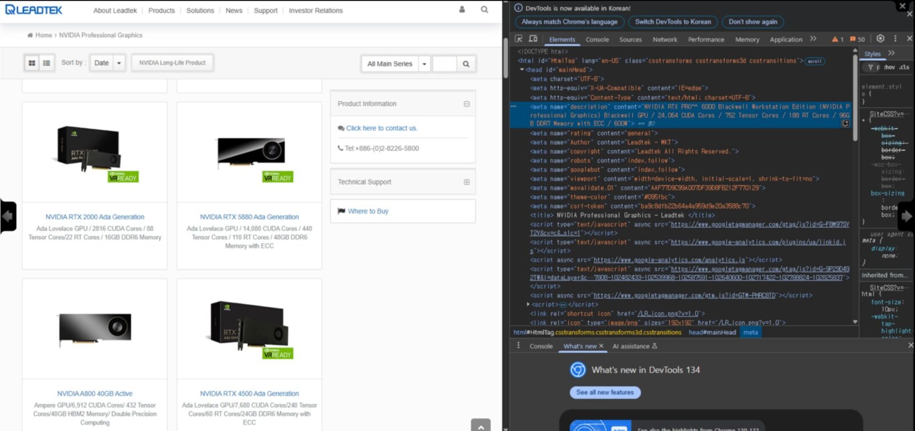Viewport: 915px width, 431px height.
Task: Click the warnings count triangle icon
Action: click(835, 39)
